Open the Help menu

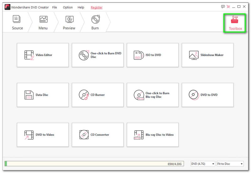click(x=81, y=7)
